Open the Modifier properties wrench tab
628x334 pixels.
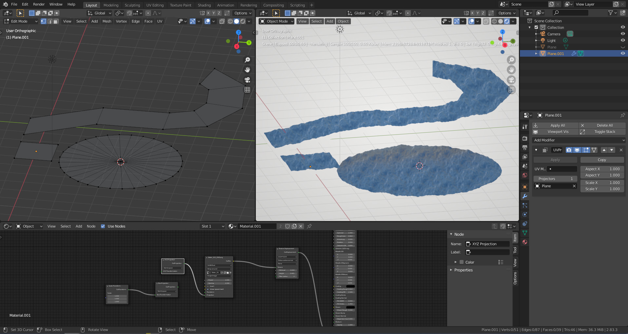[525, 196]
